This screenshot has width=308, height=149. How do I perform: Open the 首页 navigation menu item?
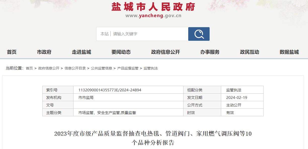pyautogui.click(x=12, y=52)
